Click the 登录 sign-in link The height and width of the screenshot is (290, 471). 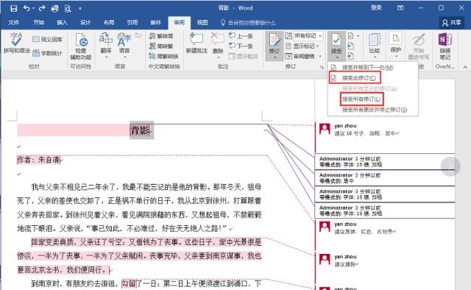click(376, 8)
